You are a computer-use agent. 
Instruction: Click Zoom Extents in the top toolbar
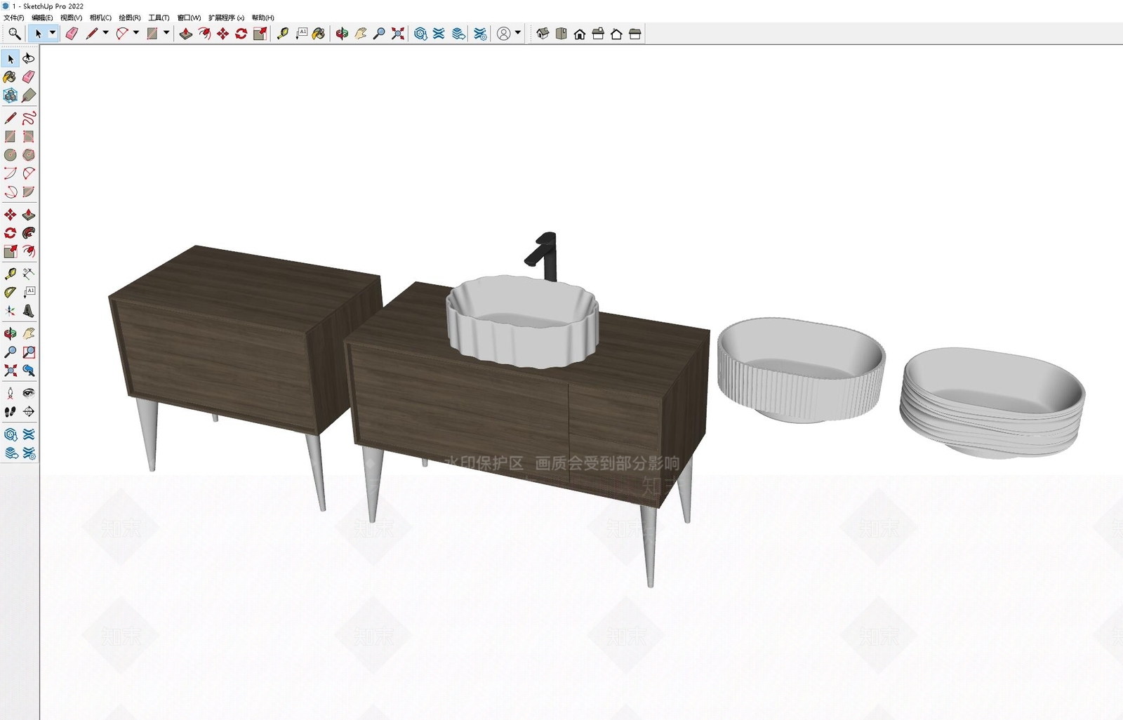pos(398,34)
